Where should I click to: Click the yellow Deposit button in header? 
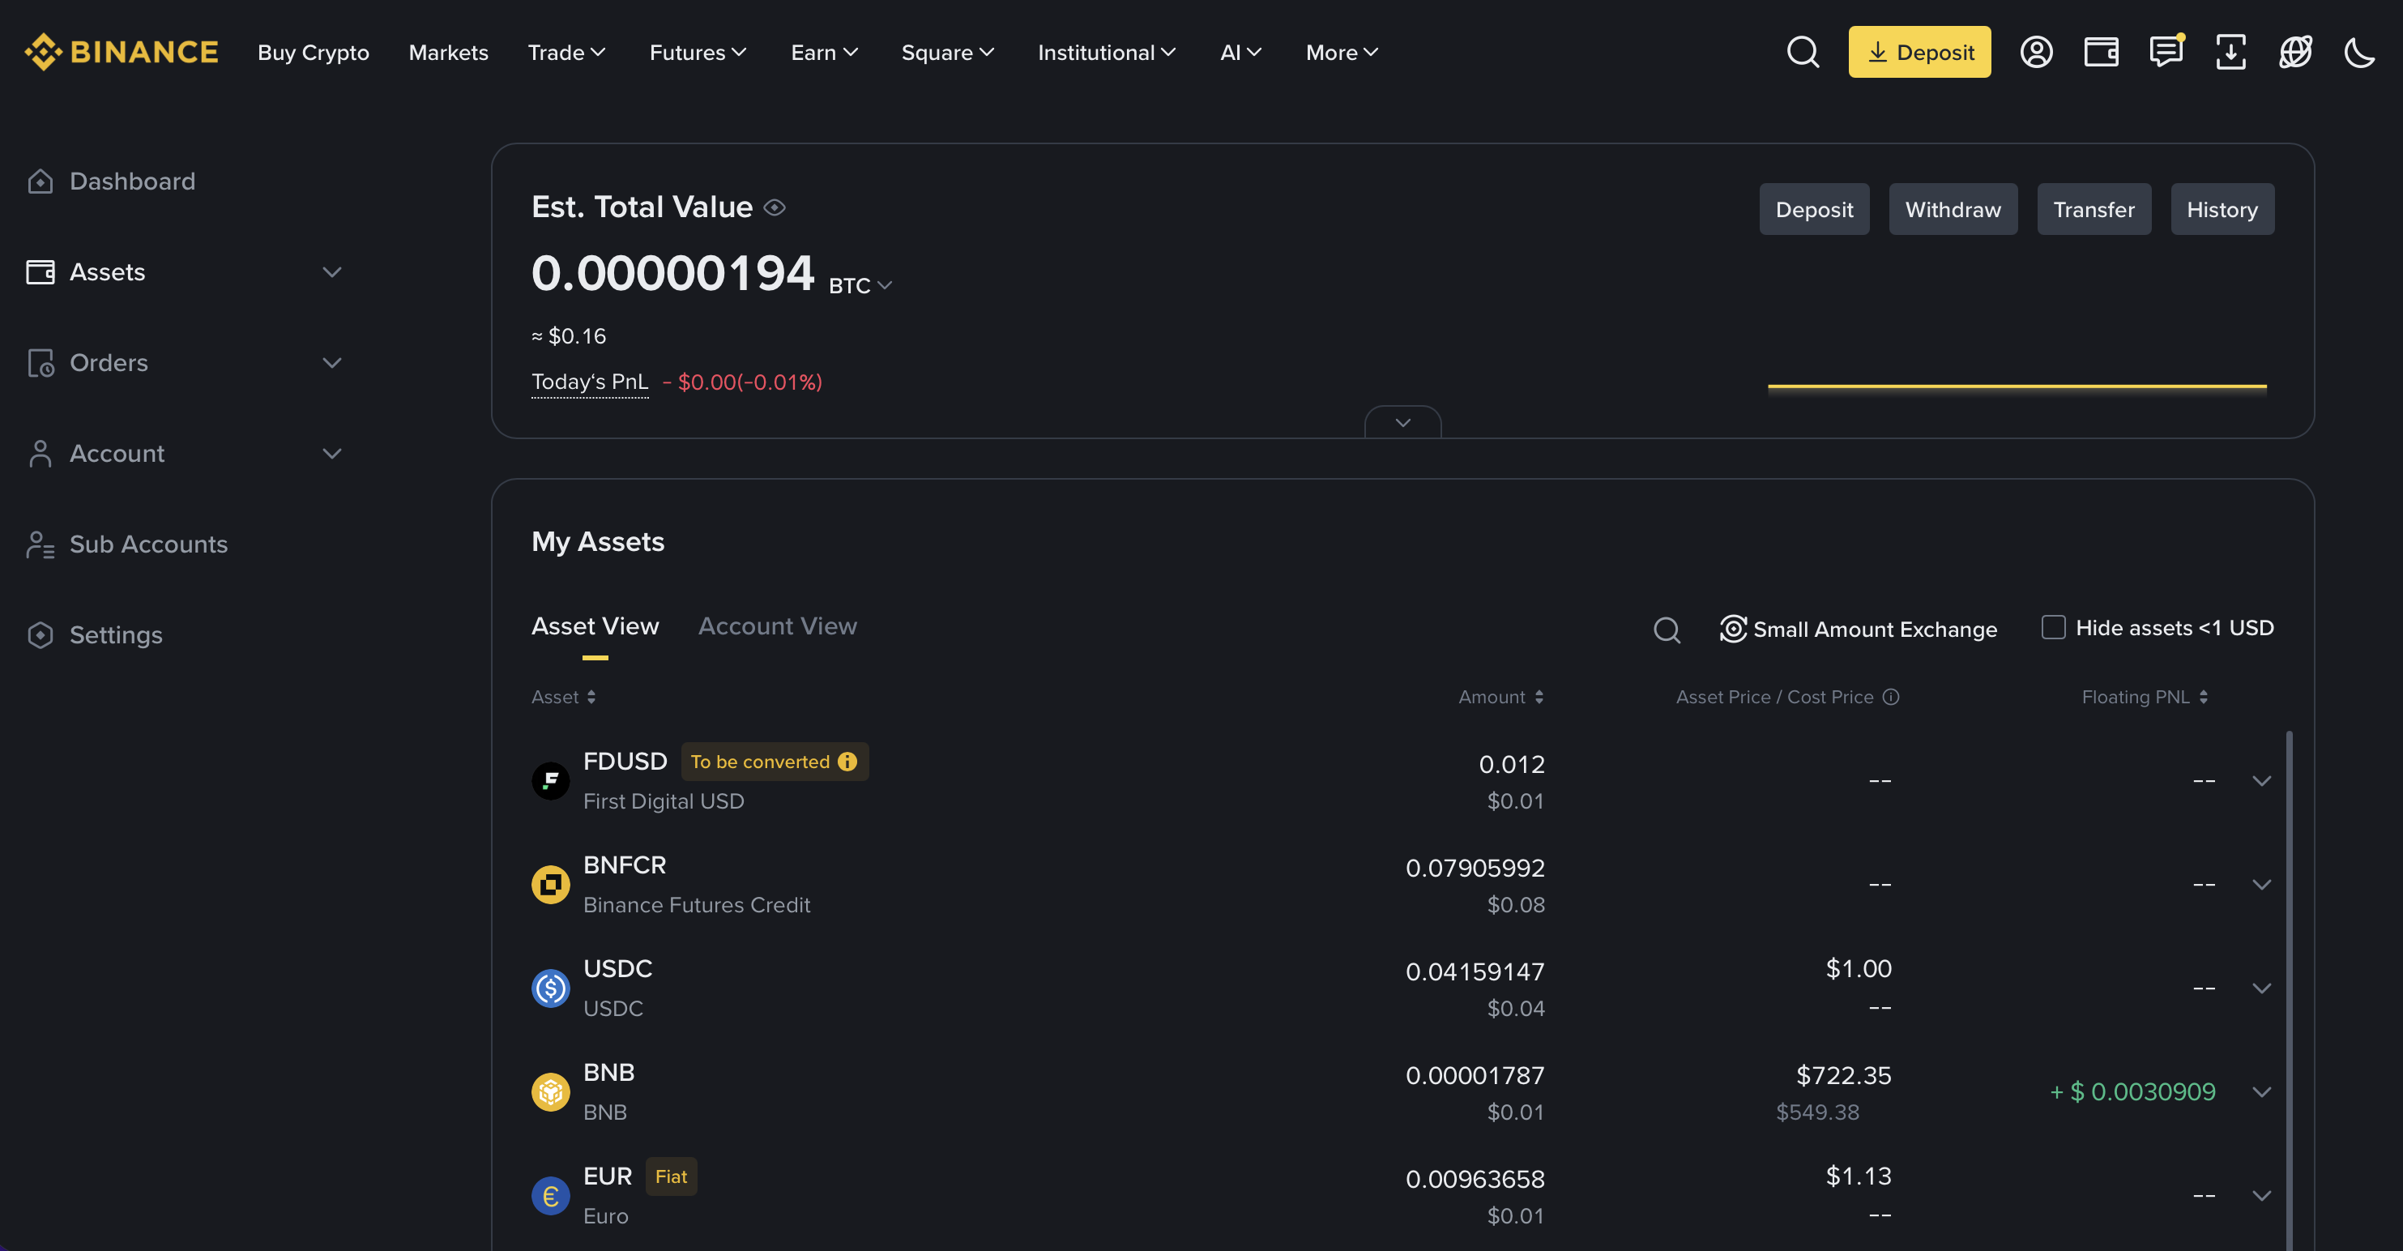tap(1920, 52)
